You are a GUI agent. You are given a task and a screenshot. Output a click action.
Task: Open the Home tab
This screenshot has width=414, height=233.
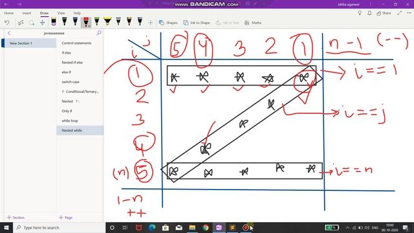8,13
